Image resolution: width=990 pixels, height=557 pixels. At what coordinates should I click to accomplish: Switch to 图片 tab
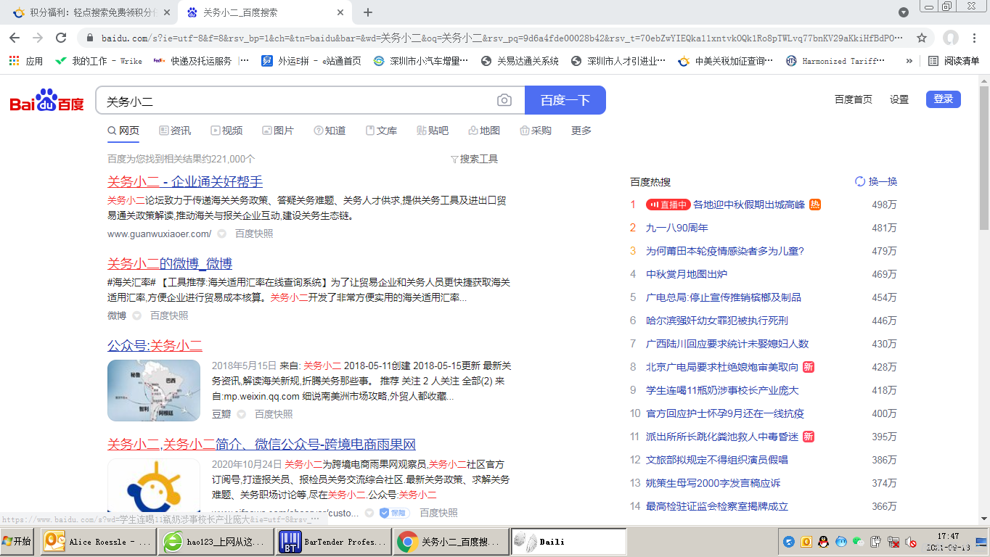pyautogui.click(x=278, y=131)
